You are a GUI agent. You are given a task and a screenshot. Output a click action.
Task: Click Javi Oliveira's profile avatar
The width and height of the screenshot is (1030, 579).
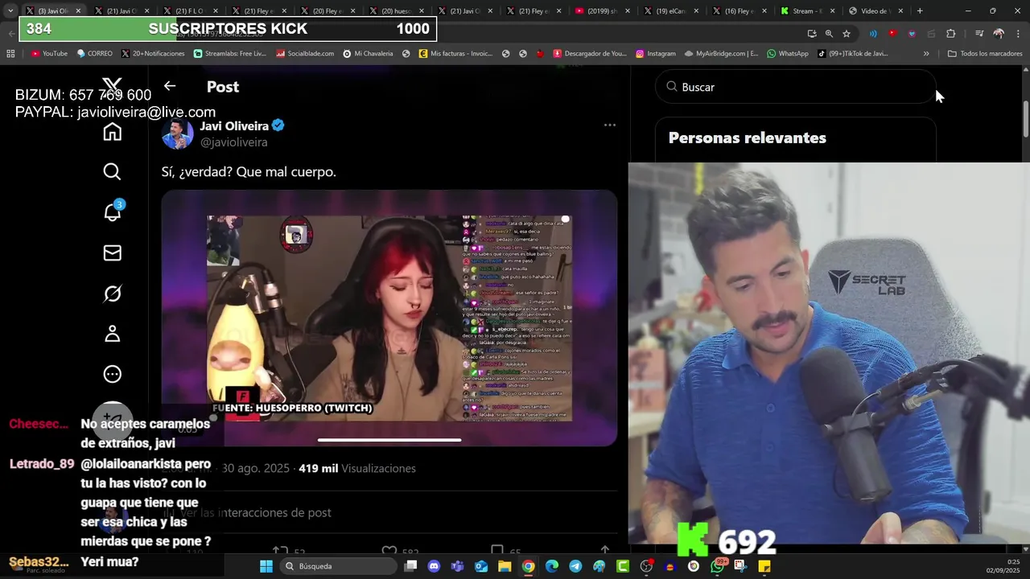tap(177, 133)
